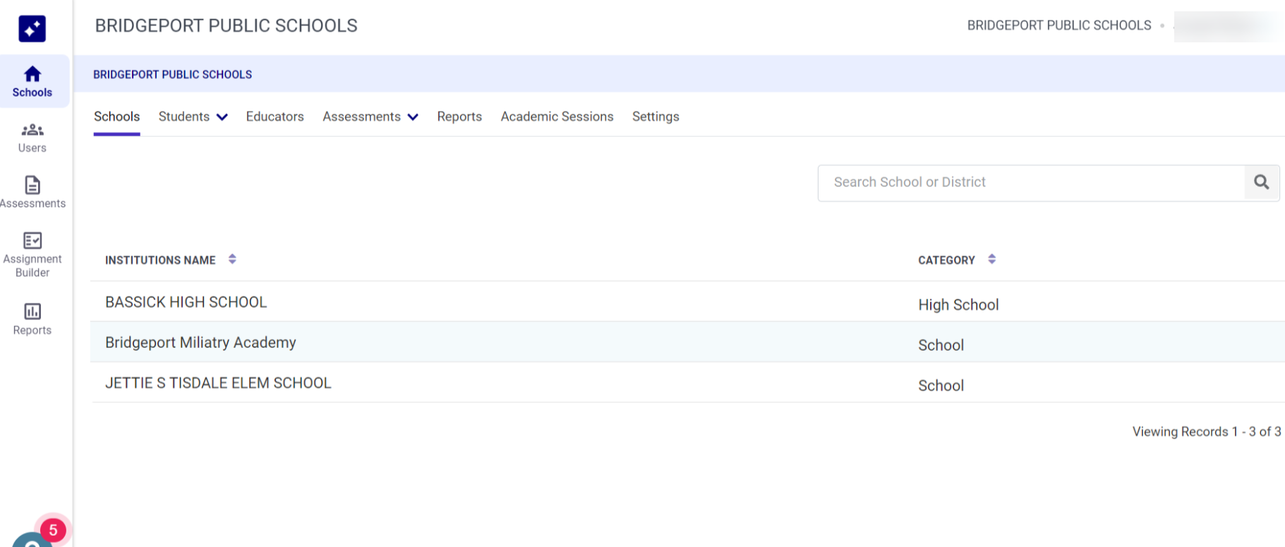This screenshot has height=547, width=1285.
Task: Focus the Search School or District field
Action: (1030, 183)
